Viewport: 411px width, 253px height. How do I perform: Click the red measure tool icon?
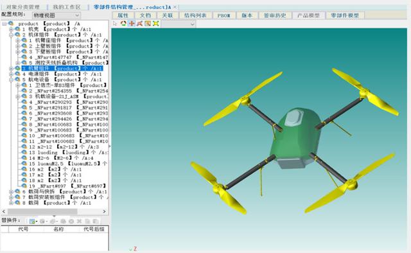pyautogui.click(x=139, y=24)
